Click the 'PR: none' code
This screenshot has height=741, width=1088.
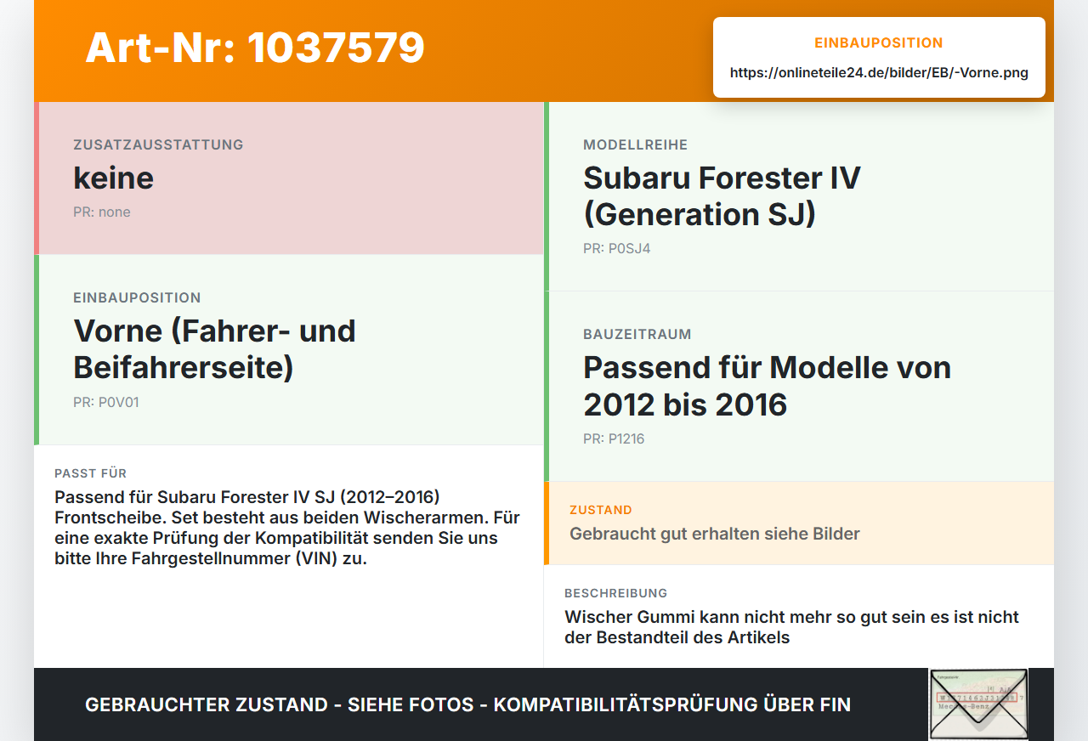click(102, 212)
